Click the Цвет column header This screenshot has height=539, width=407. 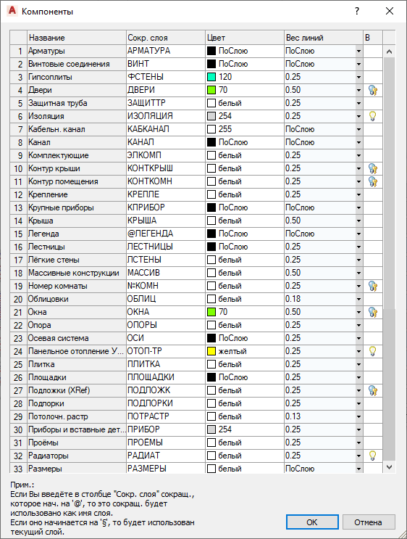pos(245,38)
